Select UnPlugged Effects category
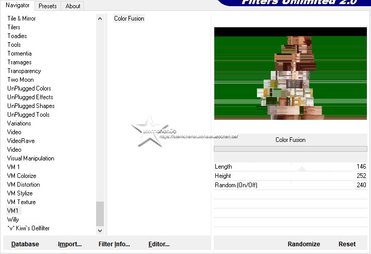This screenshot has width=371, height=254. pyautogui.click(x=30, y=97)
